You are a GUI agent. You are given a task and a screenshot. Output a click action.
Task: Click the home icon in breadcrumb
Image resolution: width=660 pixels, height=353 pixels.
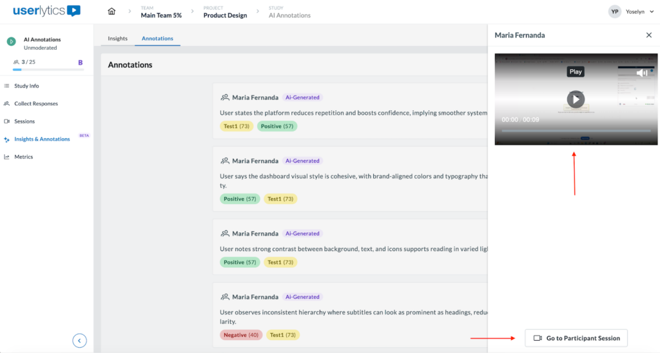pos(112,12)
